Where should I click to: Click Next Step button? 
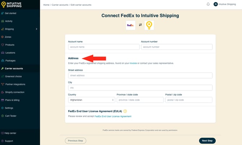207,141
